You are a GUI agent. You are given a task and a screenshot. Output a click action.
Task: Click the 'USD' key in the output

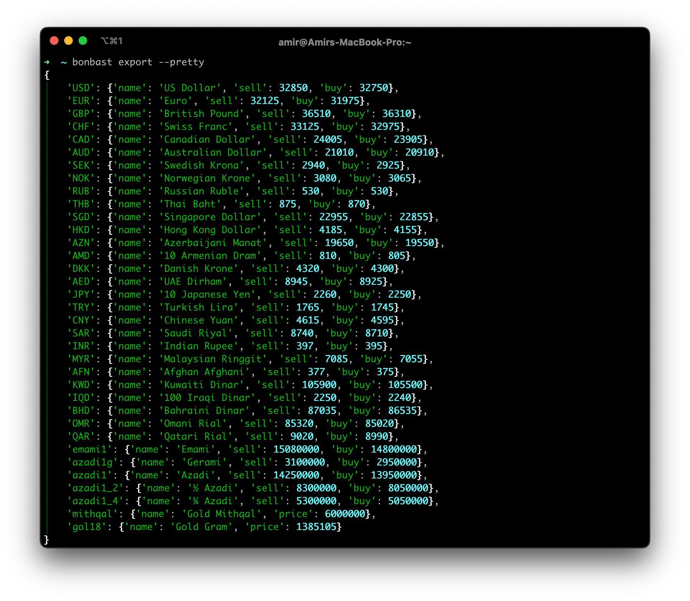pyautogui.click(x=81, y=88)
